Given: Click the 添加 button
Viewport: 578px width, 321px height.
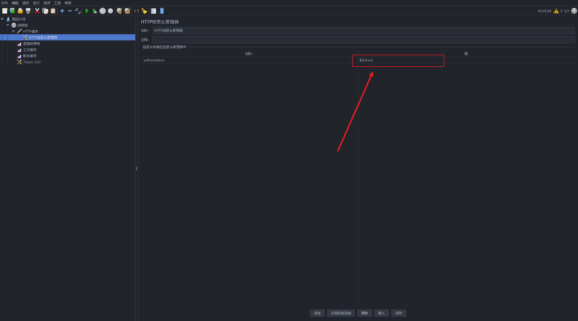Looking at the screenshot, I should (317, 313).
